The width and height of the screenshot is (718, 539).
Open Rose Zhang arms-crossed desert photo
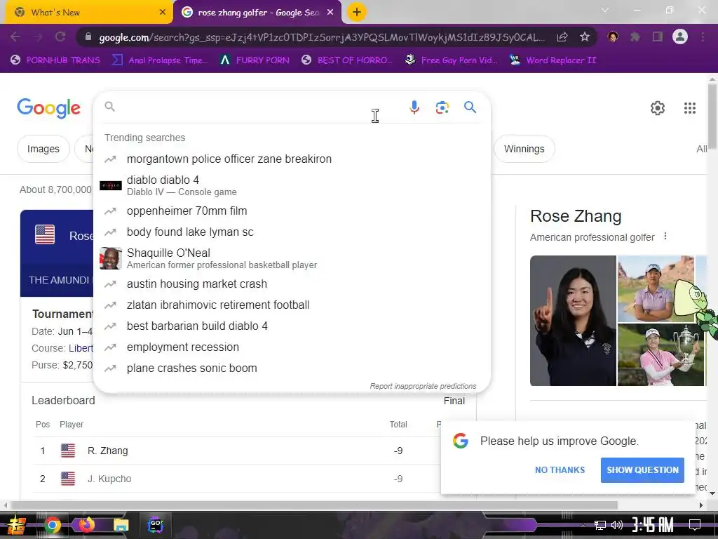pos(656,288)
